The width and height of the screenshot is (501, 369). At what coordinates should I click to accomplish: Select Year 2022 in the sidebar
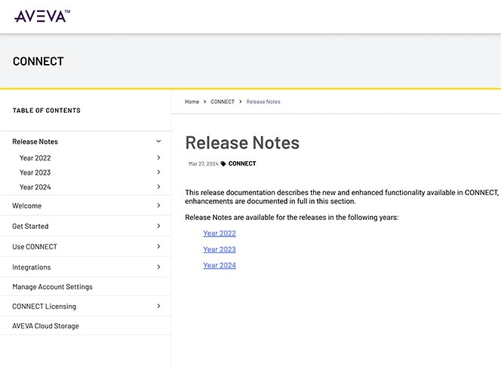35,158
